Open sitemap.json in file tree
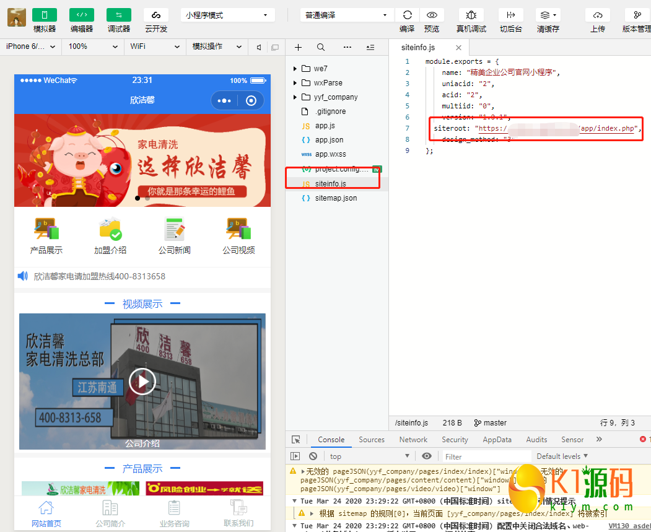Screen dimensions: 651x532 point(337,198)
